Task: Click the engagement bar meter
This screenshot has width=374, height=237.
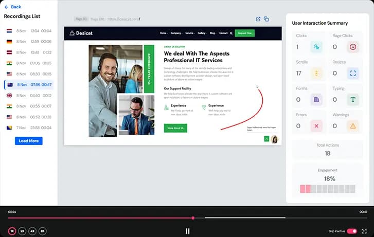Action: pos(328,189)
